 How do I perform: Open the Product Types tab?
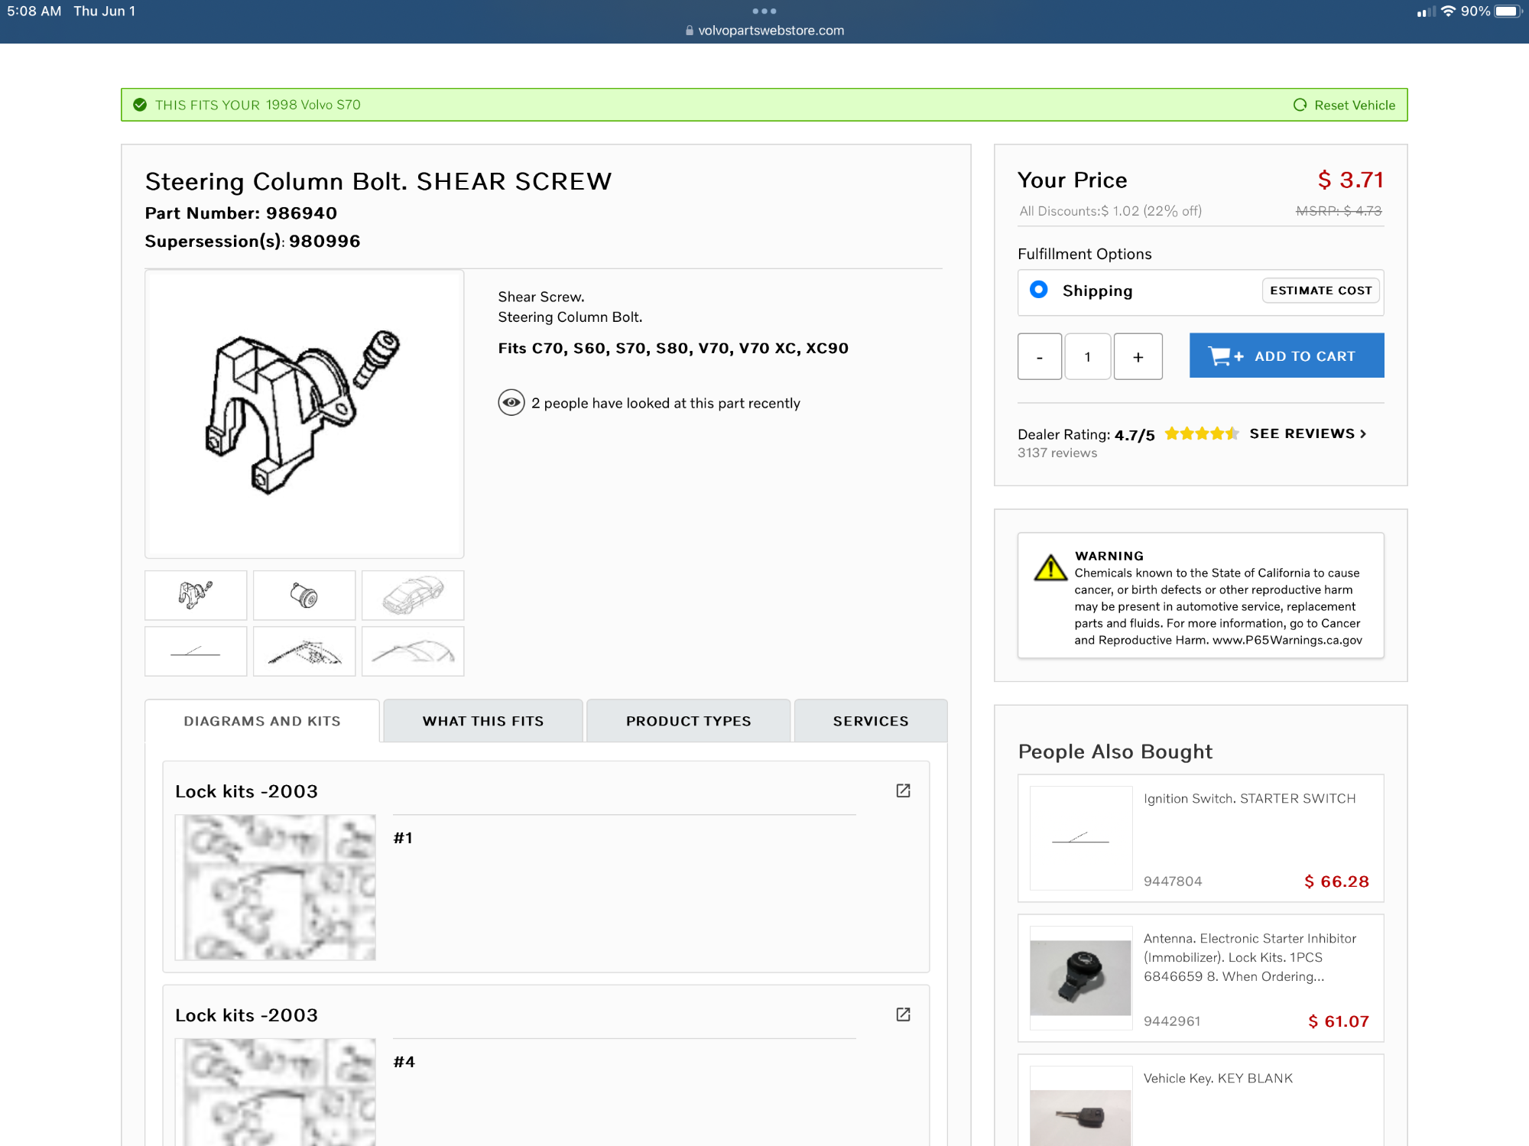[x=688, y=721]
